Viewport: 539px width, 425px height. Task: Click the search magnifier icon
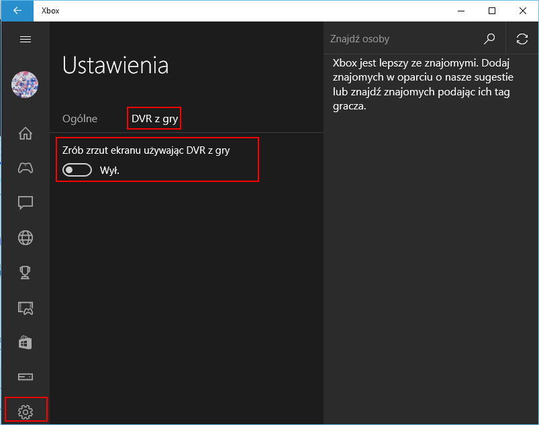[x=489, y=39]
